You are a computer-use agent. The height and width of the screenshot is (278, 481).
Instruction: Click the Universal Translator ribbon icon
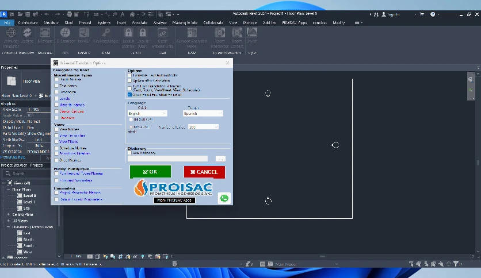click(11, 33)
